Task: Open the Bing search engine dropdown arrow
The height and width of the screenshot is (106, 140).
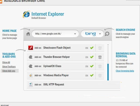Action: (x=100, y=34)
